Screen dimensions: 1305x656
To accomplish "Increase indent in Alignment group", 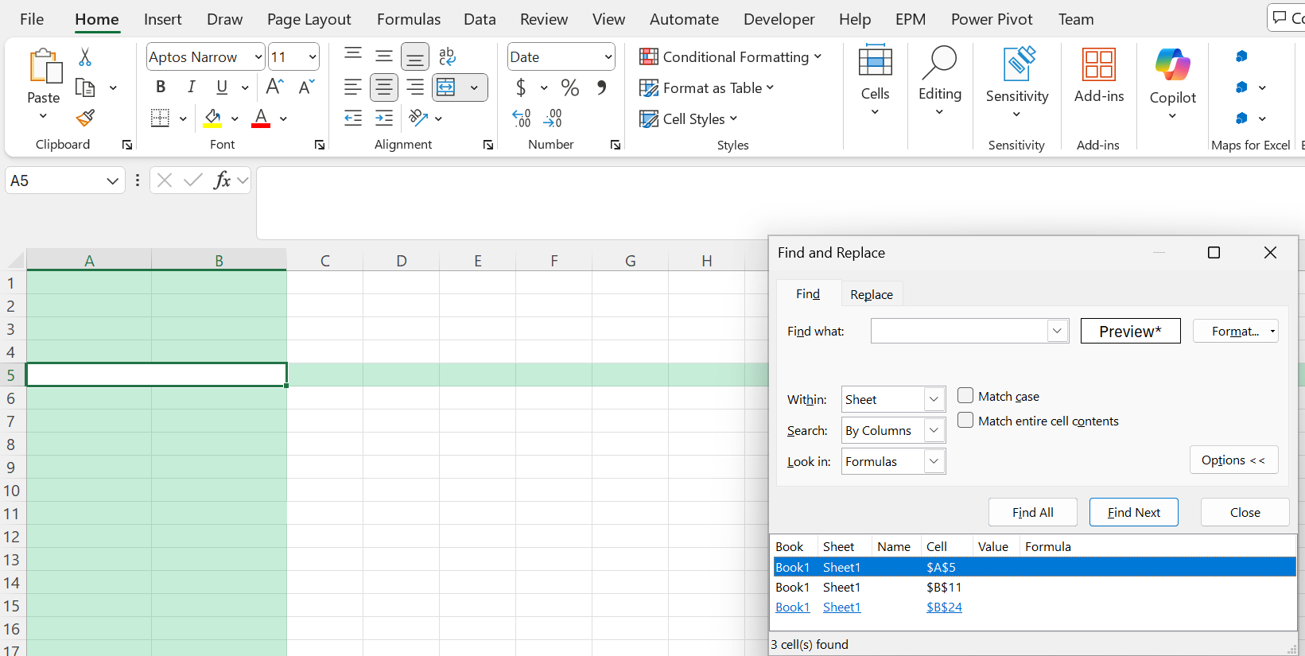I will point(384,118).
